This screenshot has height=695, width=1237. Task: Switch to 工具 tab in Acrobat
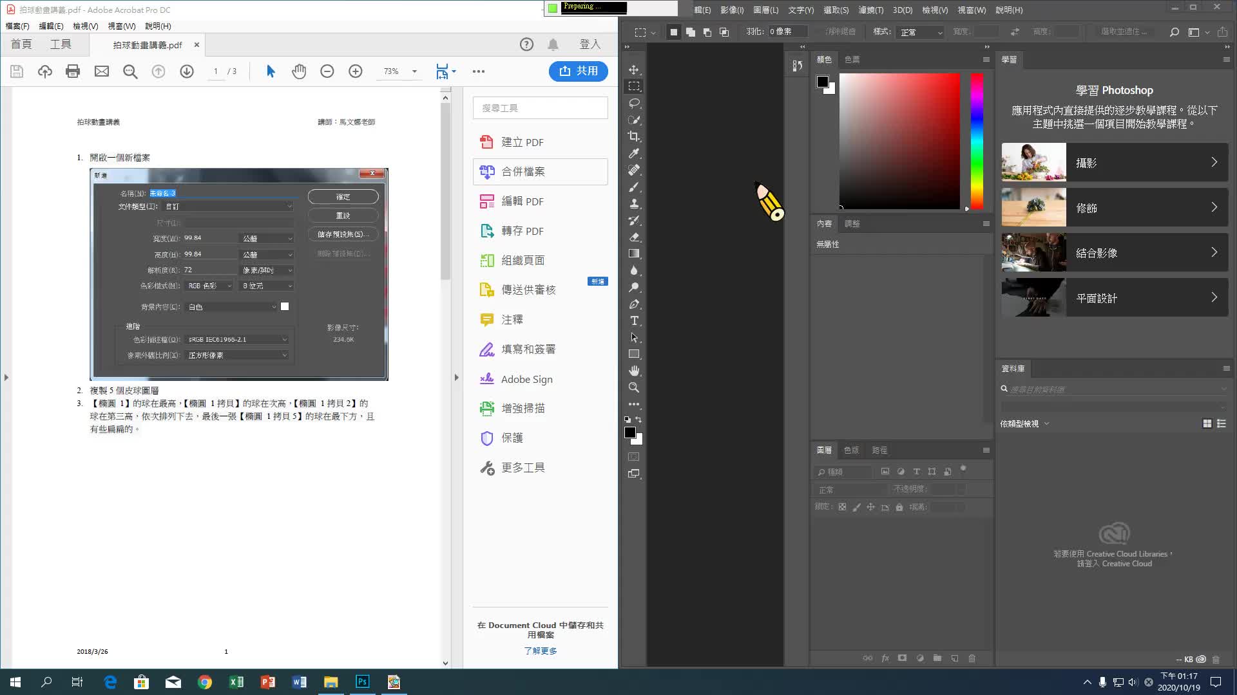61,44
